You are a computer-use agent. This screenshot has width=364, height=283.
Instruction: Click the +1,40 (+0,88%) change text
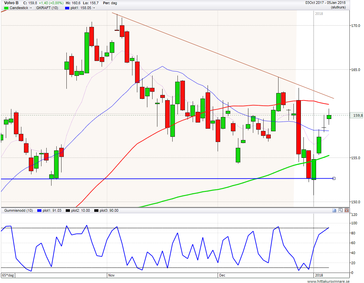51,3
